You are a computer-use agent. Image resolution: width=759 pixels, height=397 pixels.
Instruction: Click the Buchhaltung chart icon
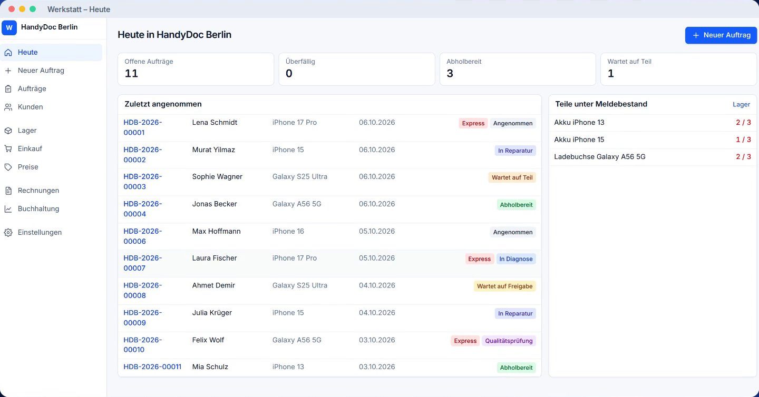point(8,209)
